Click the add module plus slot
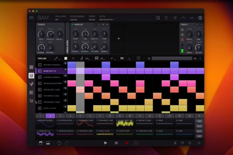233x155 pixels. [x=119, y=38]
